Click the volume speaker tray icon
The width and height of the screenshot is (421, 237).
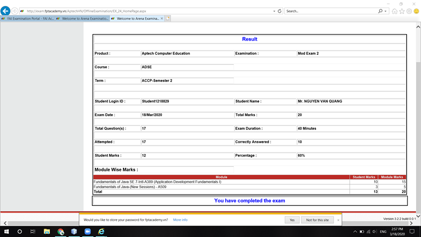[x=375, y=232]
